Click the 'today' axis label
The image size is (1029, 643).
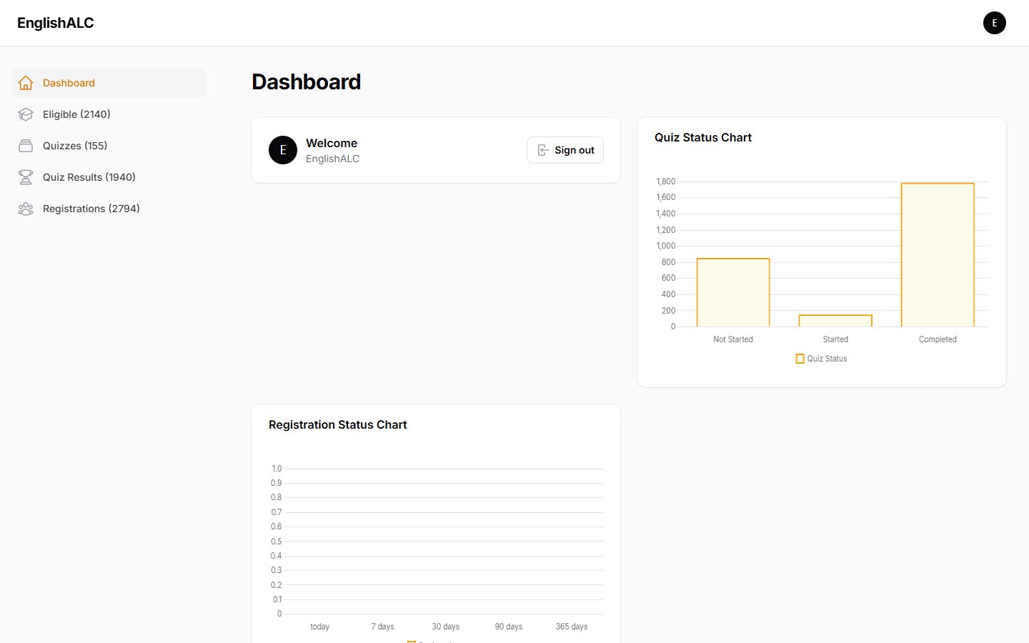(x=320, y=627)
